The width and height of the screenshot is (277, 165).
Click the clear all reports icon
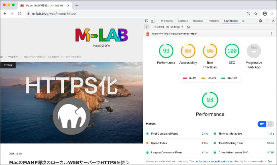(188, 27)
